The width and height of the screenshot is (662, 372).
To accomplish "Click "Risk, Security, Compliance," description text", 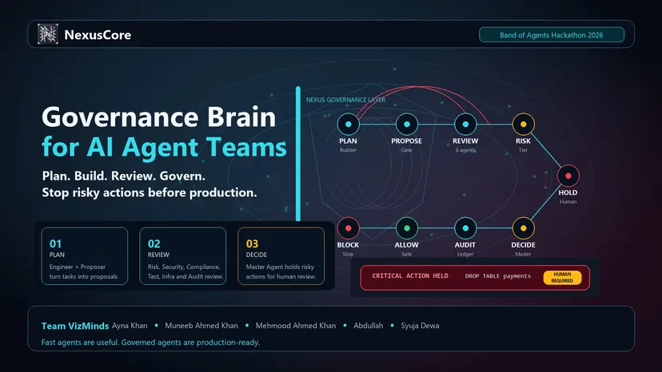I will (184, 267).
